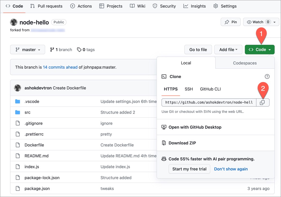Click Download ZIP option

coord(182,143)
